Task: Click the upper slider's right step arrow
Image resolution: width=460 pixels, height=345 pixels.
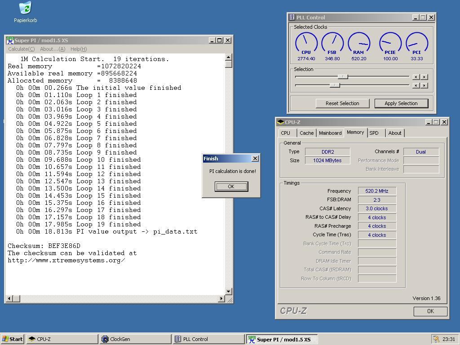Action: click(x=424, y=77)
